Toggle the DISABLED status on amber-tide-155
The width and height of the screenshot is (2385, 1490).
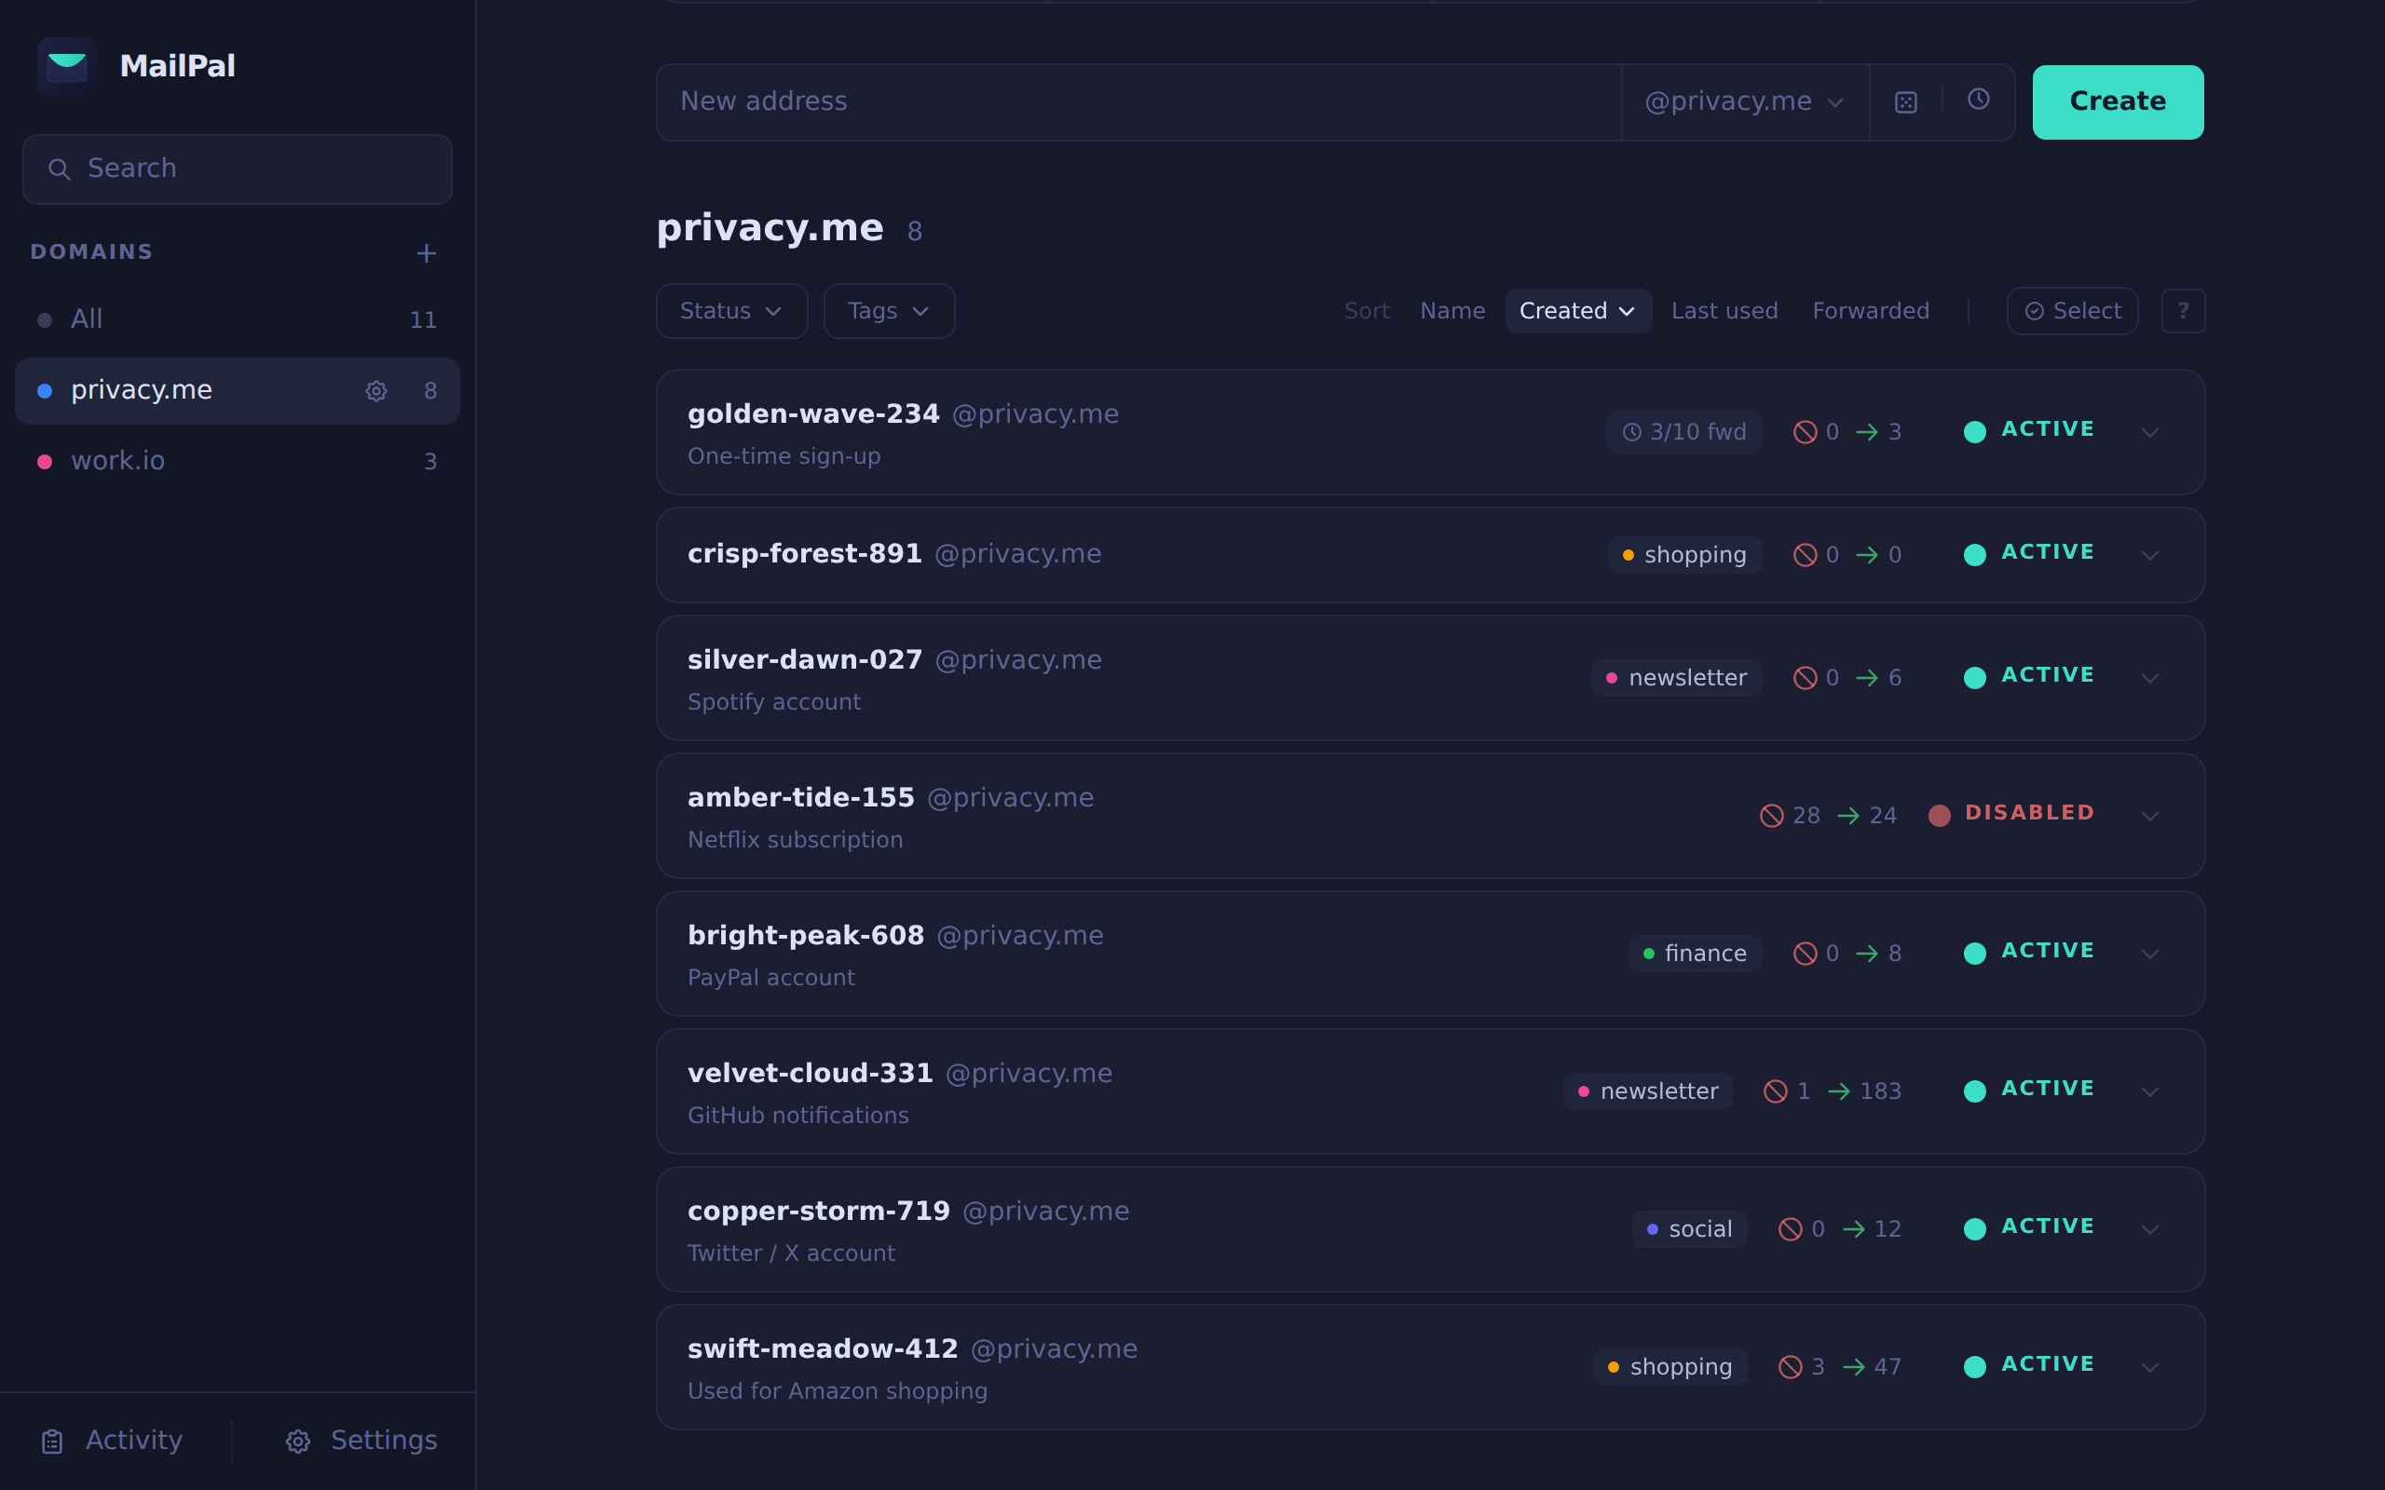coord(2010,814)
